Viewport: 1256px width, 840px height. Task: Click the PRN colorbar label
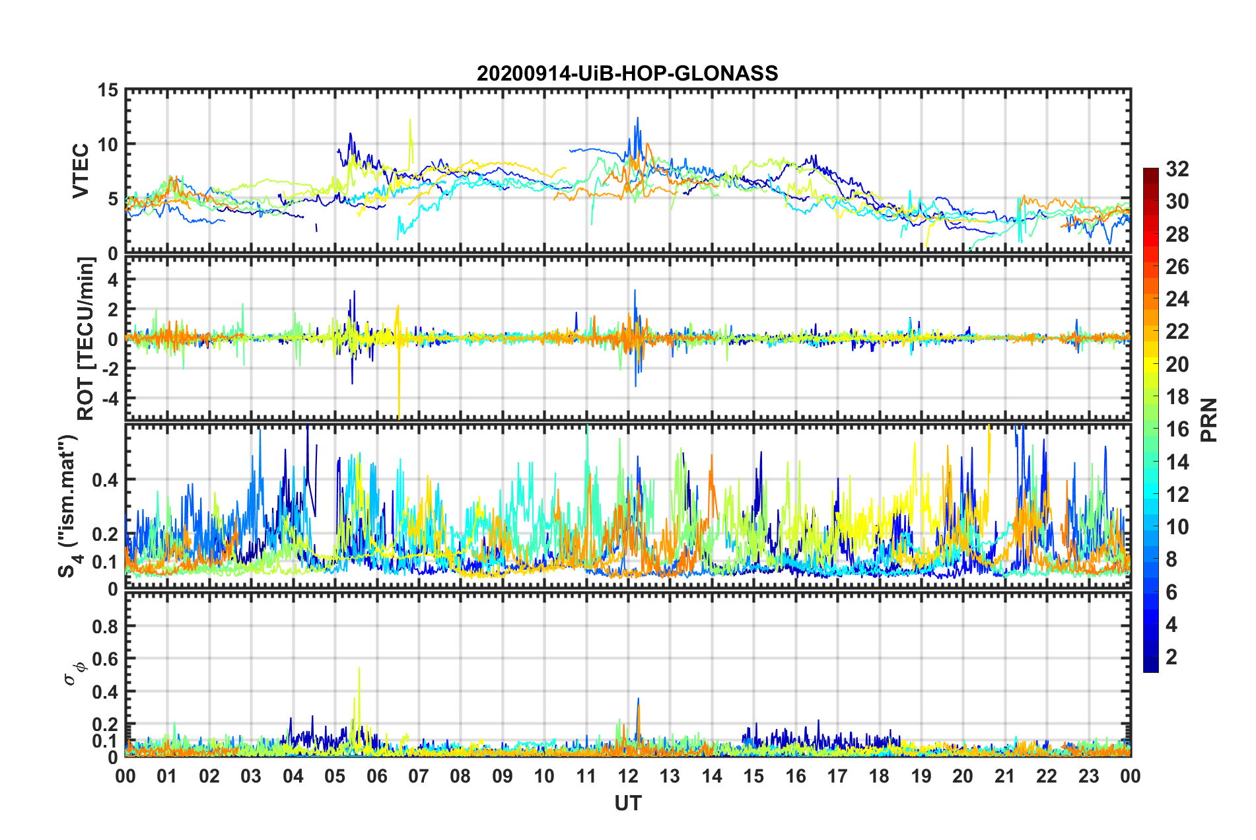tap(1208, 421)
